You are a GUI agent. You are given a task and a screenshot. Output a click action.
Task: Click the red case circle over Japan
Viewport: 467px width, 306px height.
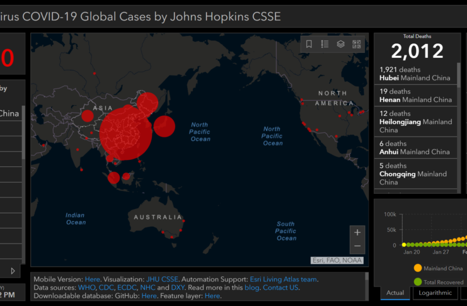coord(164,126)
